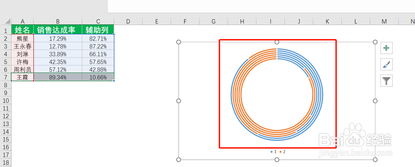Click the chart's bottom-left resize handle
Viewport: 415px width, 167px height.
coord(178,160)
